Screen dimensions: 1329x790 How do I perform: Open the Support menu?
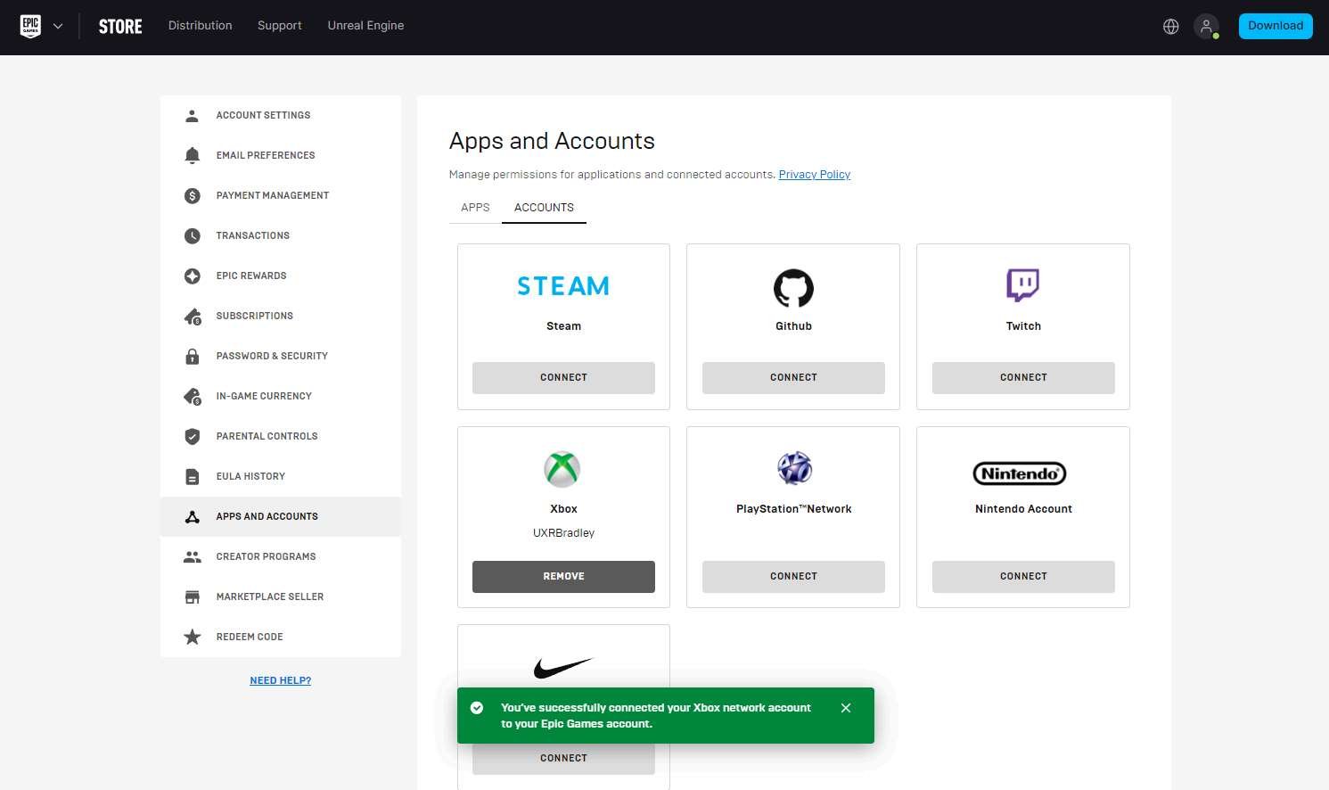pos(280,26)
